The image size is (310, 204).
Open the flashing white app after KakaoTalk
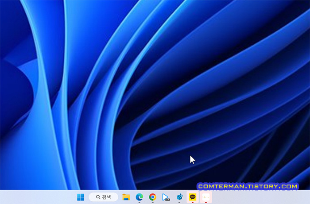[x=206, y=197]
